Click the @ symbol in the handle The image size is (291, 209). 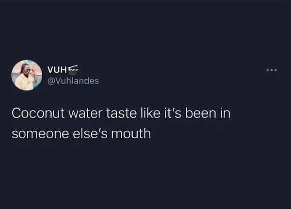tap(51, 81)
